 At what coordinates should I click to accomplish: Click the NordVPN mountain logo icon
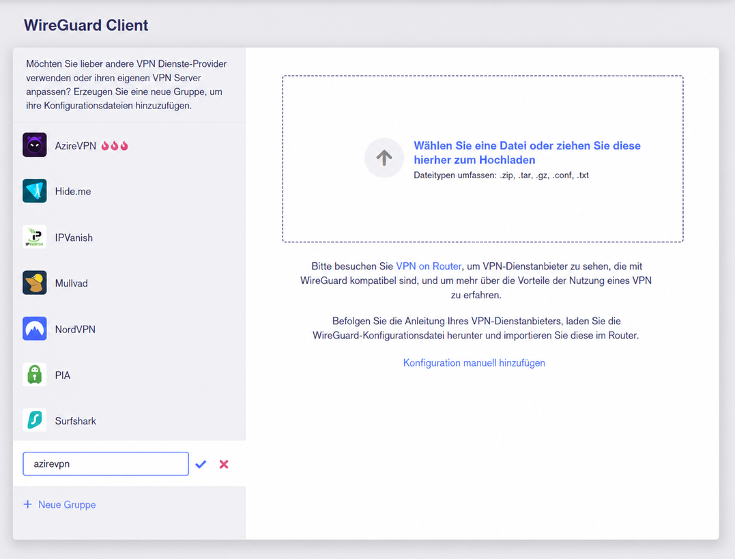(35, 329)
